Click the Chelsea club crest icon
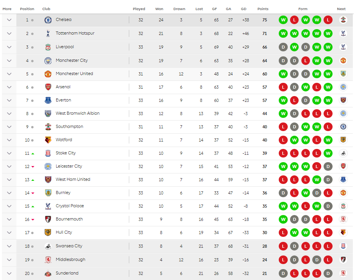 click(48, 20)
